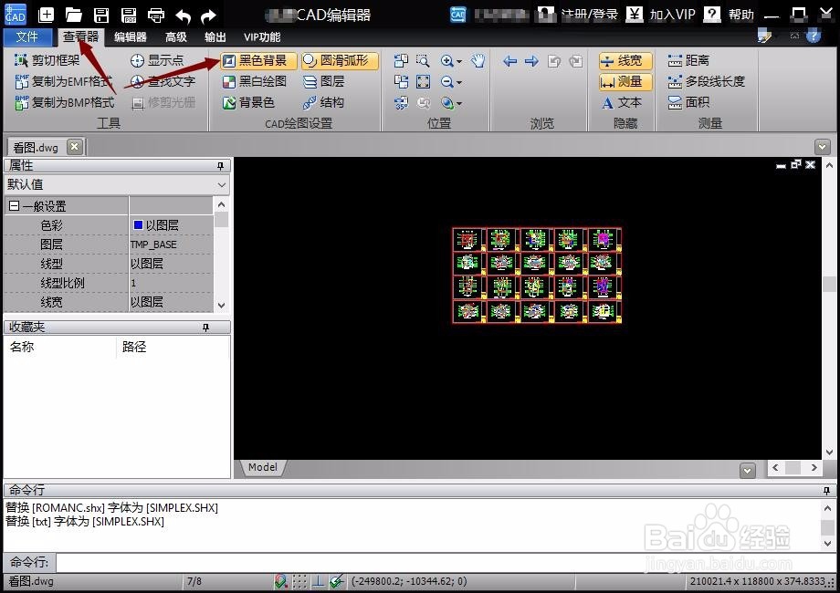Toggle the 黑色背景 option
The image size is (840, 593).
click(x=258, y=60)
